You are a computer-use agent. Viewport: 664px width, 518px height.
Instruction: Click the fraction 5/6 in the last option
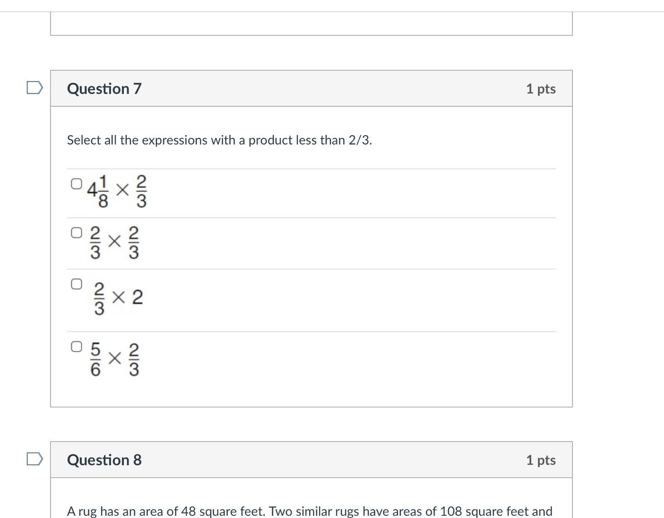click(95, 359)
